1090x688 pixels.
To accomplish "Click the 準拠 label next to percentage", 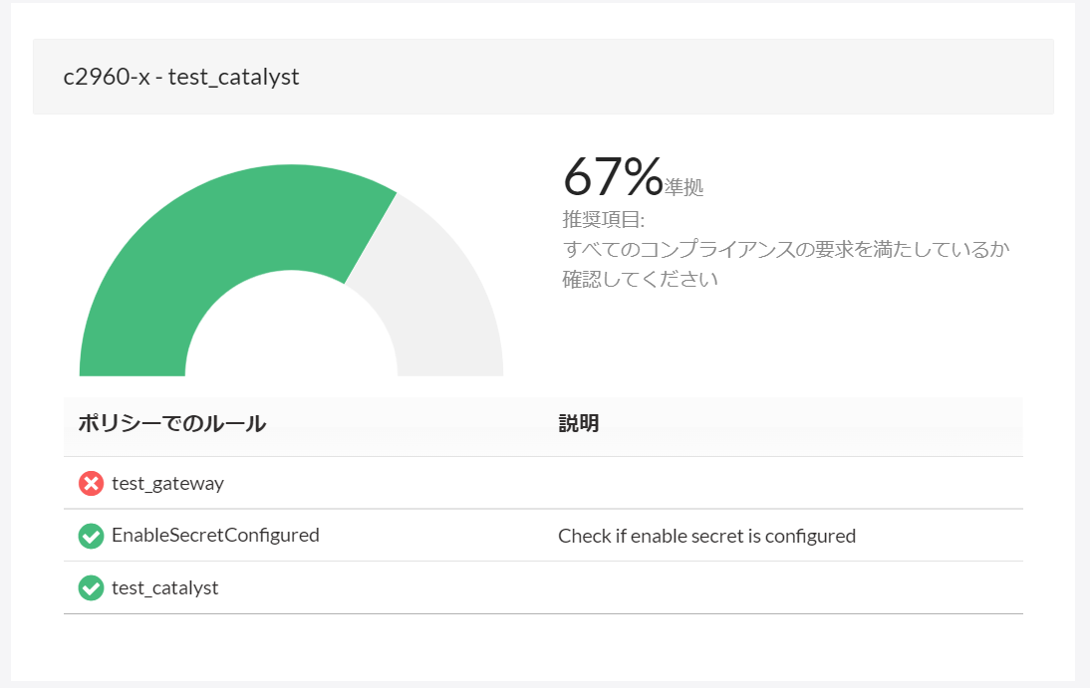I will (683, 187).
